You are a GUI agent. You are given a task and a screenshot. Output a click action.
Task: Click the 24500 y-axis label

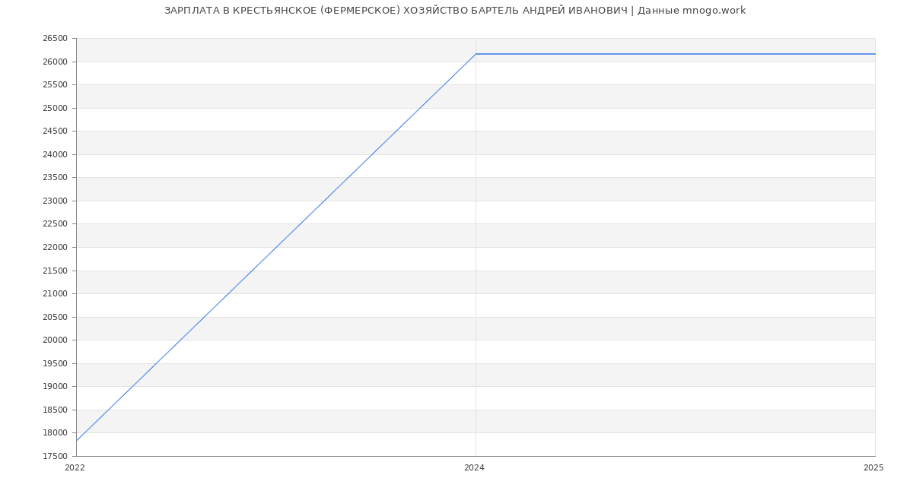[x=55, y=131]
